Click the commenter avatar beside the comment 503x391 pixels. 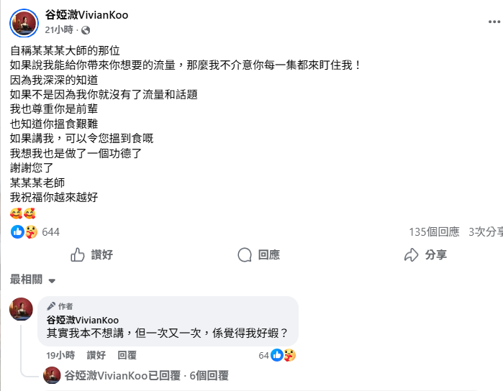point(21,309)
